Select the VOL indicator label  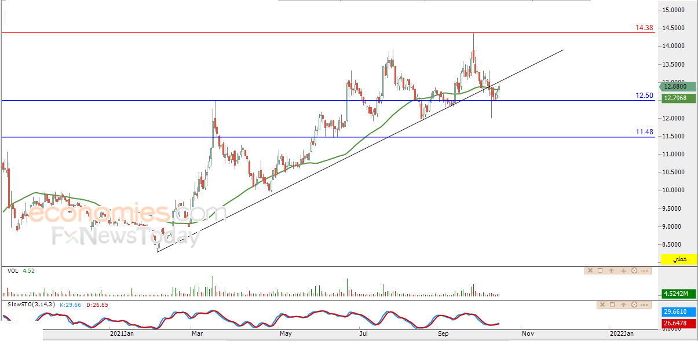[x=13, y=270]
